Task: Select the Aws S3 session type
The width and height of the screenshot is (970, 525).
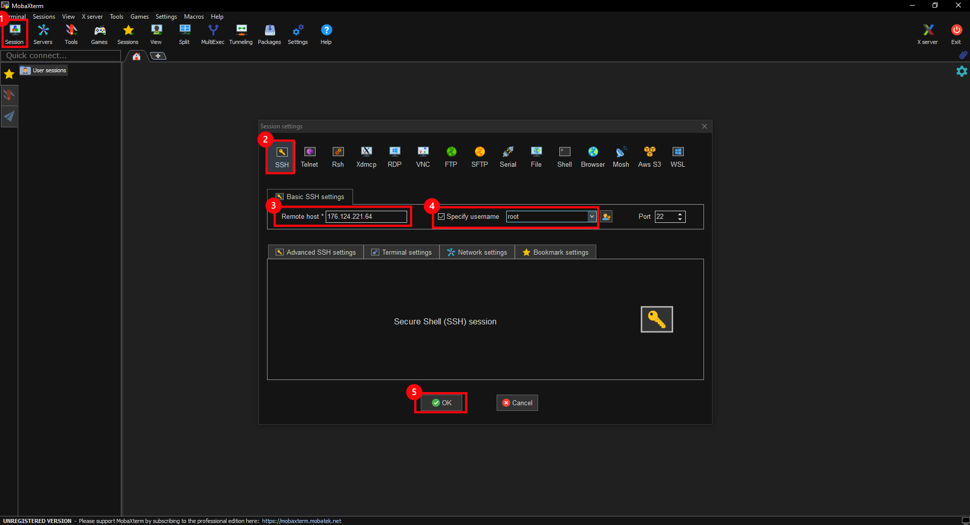Action: pyautogui.click(x=649, y=157)
